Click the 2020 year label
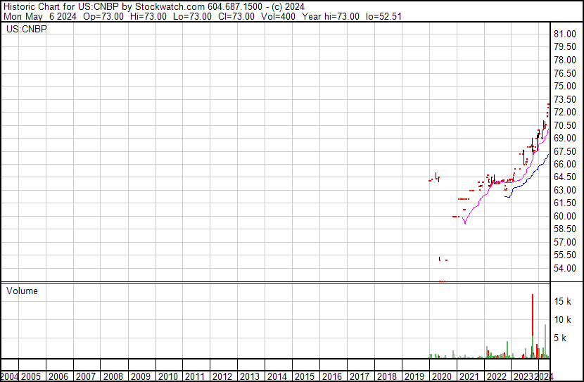Screen dimensions: 584x382 point(441,376)
